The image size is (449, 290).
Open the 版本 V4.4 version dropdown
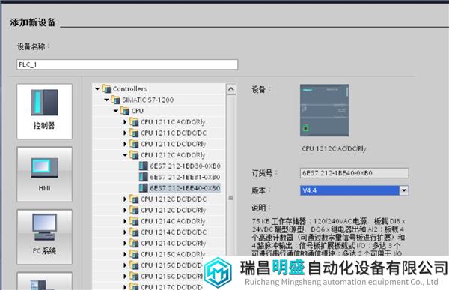[404, 190]
